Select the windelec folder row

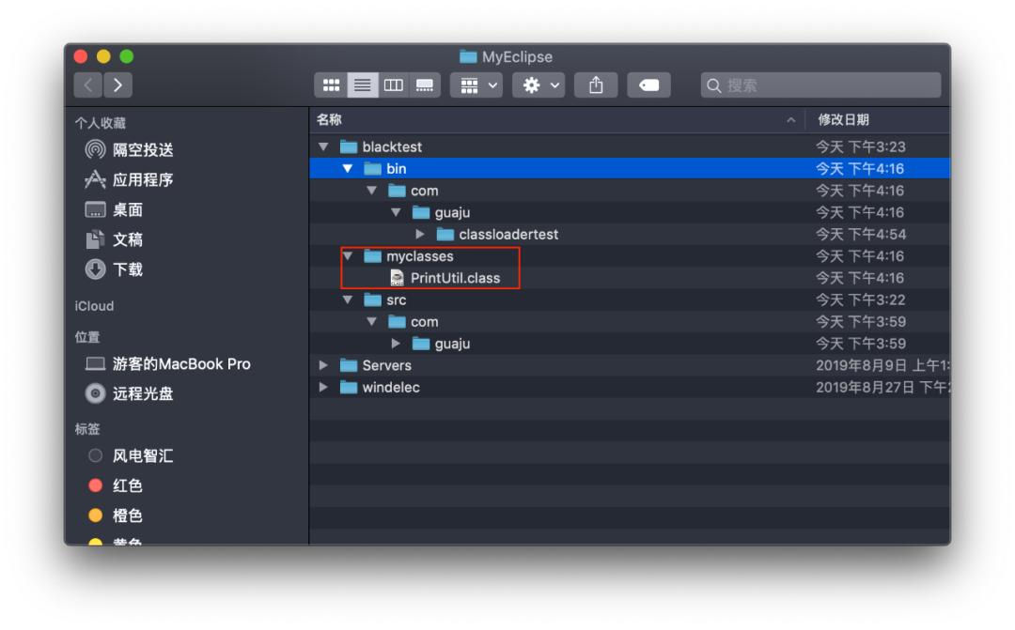point(630,388)
